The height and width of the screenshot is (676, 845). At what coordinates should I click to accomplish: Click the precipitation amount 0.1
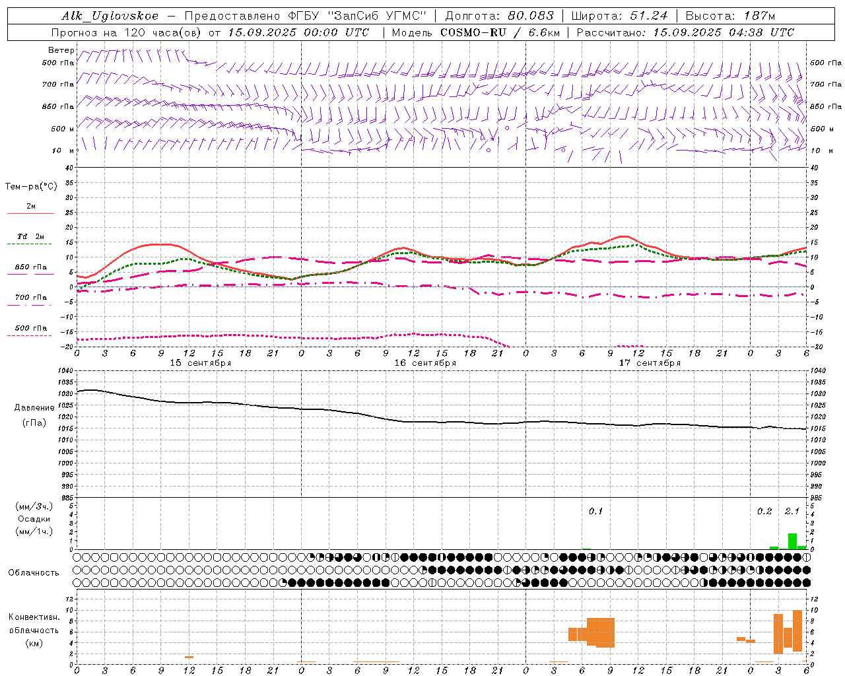[595, 511]
